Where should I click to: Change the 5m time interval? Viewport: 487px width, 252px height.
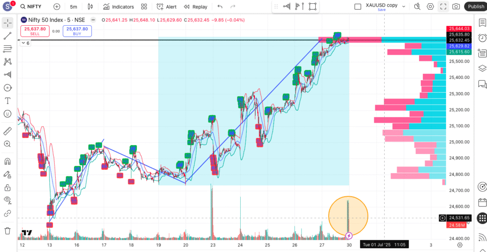(74, 7)
